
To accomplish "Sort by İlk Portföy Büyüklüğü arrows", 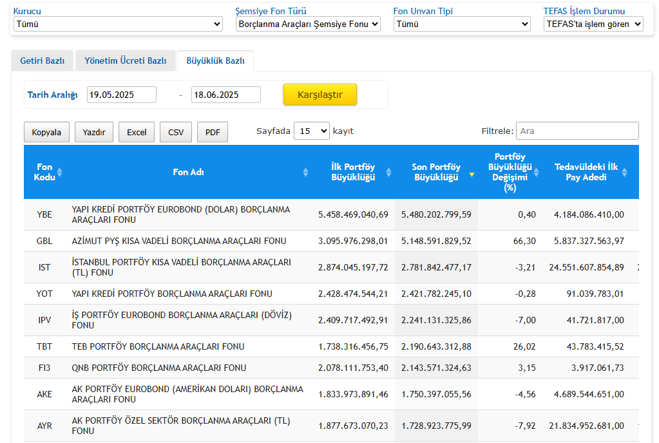I will pyautogui.click(x=388, y=172).
